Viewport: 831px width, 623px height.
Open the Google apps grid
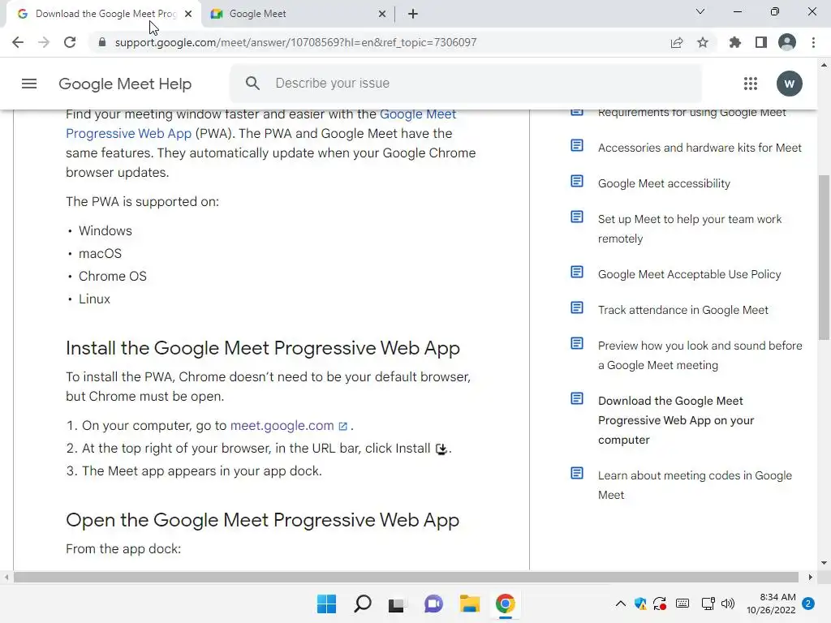tap(751, 84)
